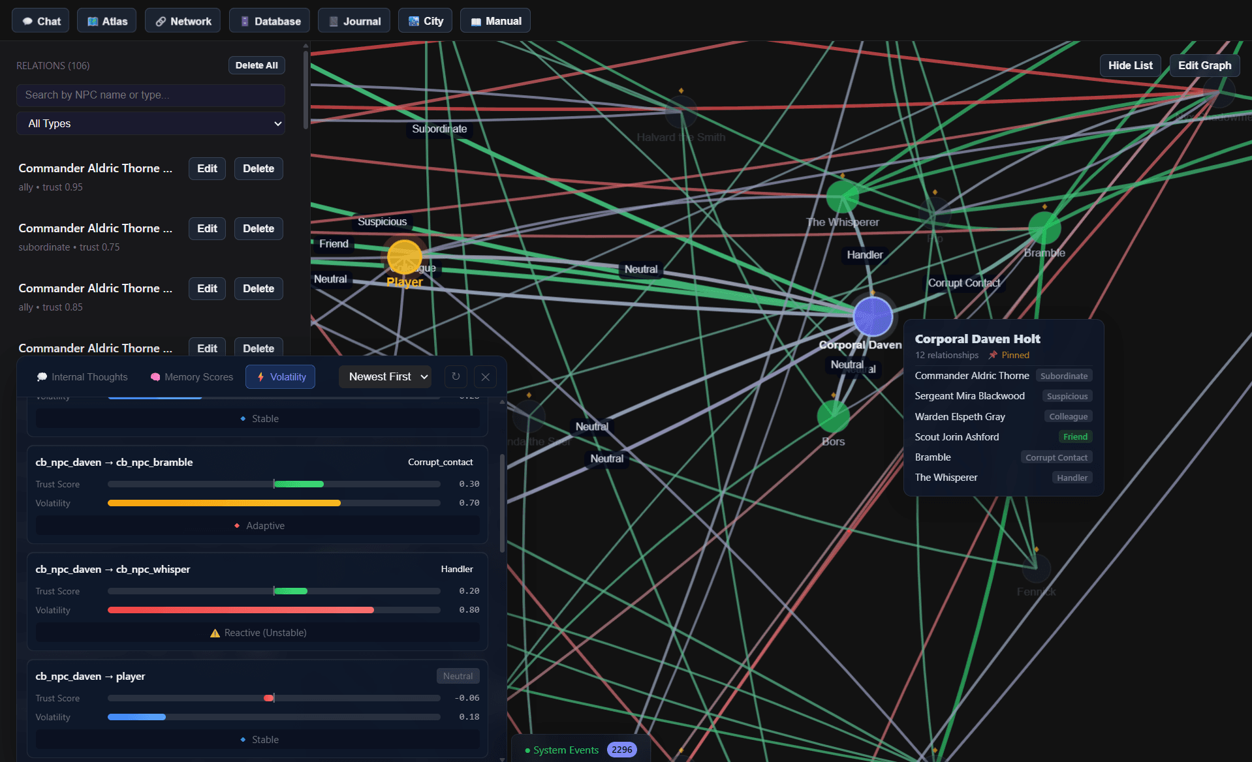Select the Corporal Daven Holt node
Image resolution: width=1252 pixels, height=762 pixels.
[x=873, y=316]
